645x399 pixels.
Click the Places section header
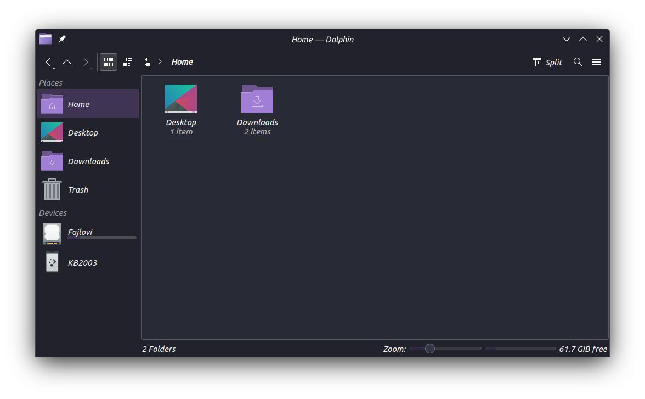click(50, 83)
